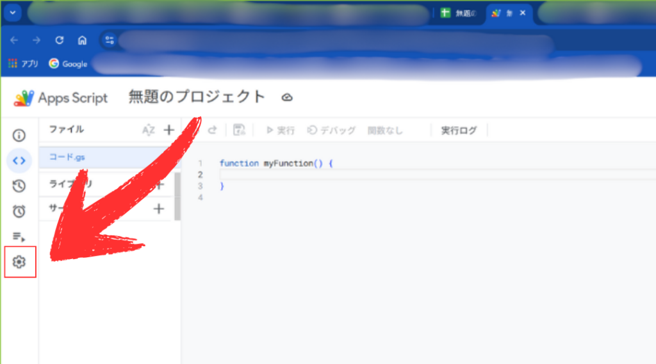The width and height of the screenshot is (656, 364).
Task: Open the 関数なし function selector dropdown
Action: (x=385, y=131)
